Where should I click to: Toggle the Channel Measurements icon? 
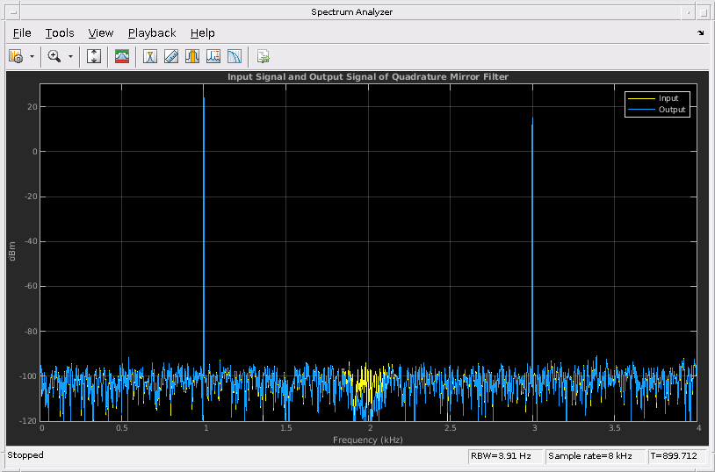[192, 56]
